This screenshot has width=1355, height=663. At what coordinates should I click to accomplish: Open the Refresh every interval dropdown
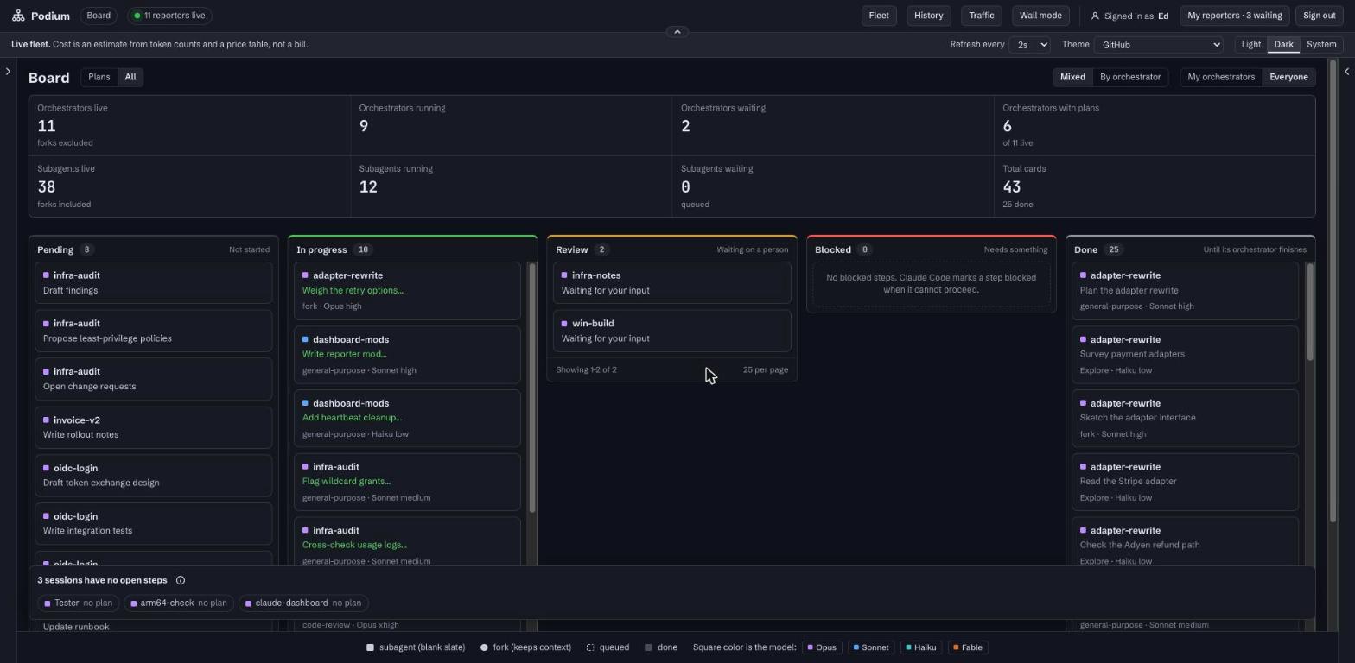1028,45
